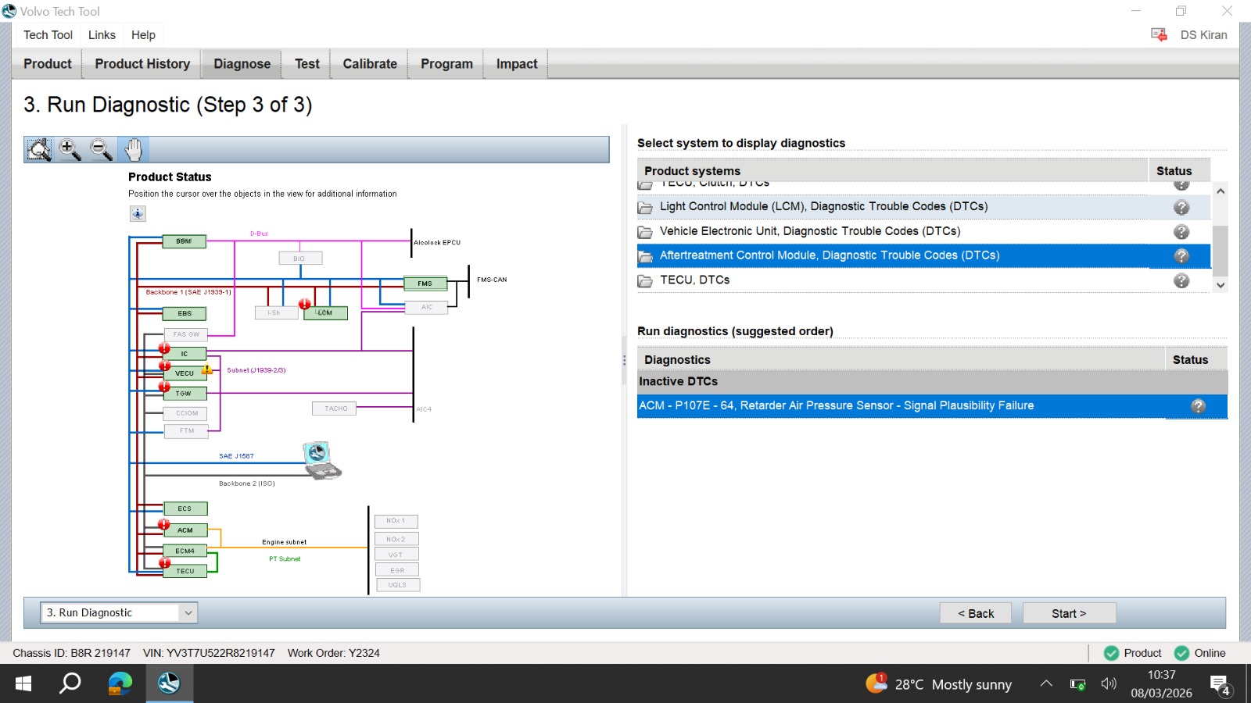Switch to the Calibrate tab
Viewport: 1251px width, 703px height.
[x=370, y=64]
